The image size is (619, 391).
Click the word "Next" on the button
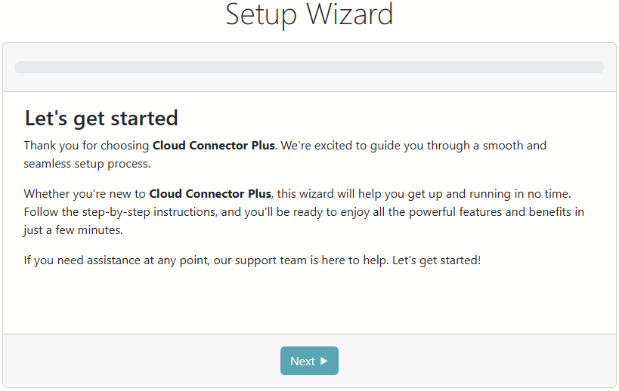click(302, 362)
